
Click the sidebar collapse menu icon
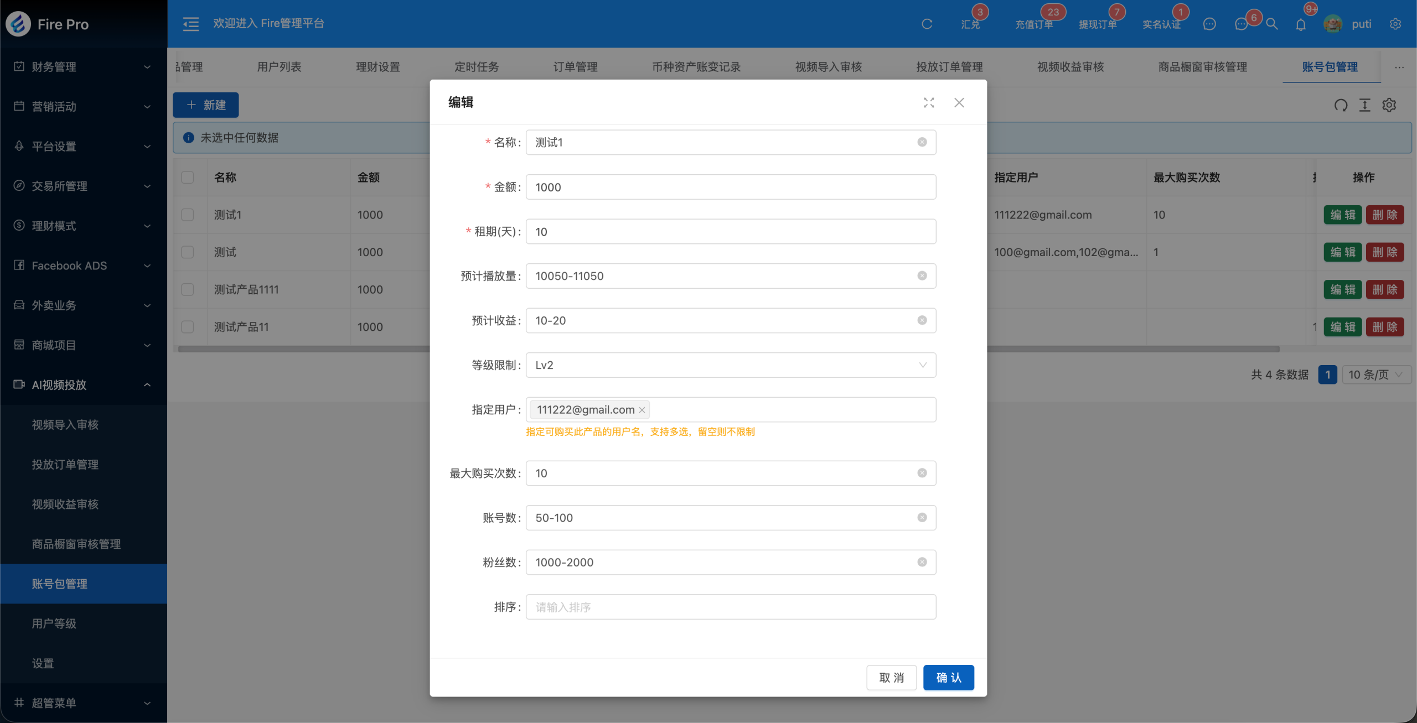pos(190,24)
